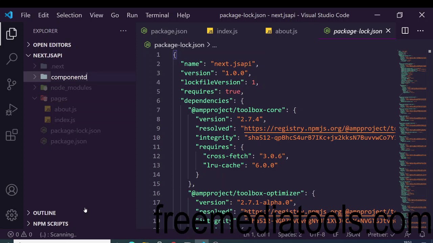Open the Search view in activity bar

coord(12,58)
